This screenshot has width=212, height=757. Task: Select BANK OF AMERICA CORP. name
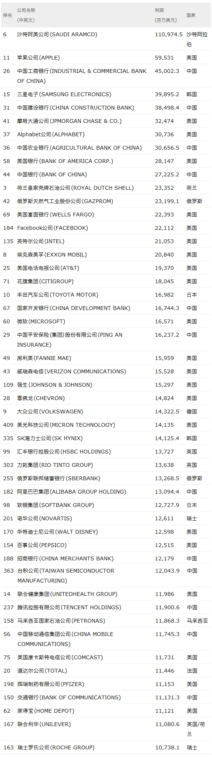point(65,161)
